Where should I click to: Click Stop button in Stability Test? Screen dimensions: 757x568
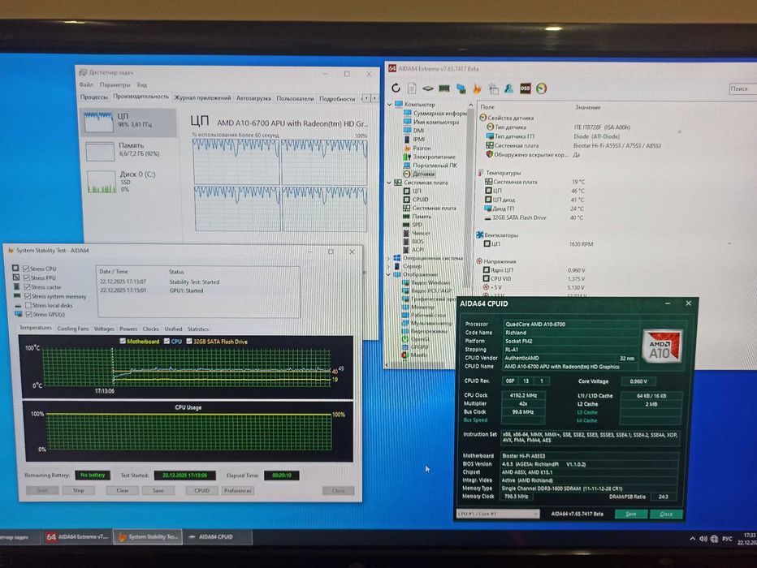tap(78, 490)
